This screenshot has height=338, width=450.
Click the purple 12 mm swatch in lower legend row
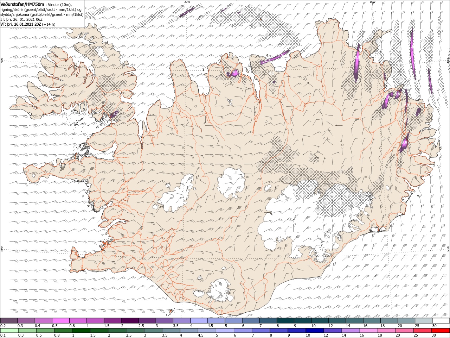[332, 331]
